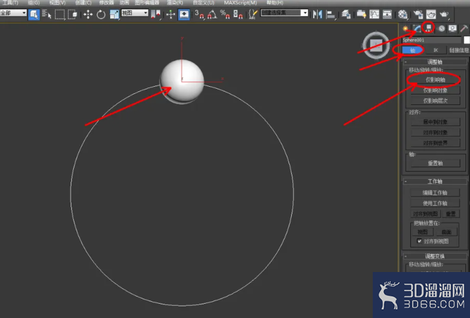Open the 组(G) menu
The image size is (470, 318).
pyautogui.click(x=34, y=3)
